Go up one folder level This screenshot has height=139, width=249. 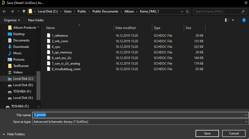[x=24, y=11]
